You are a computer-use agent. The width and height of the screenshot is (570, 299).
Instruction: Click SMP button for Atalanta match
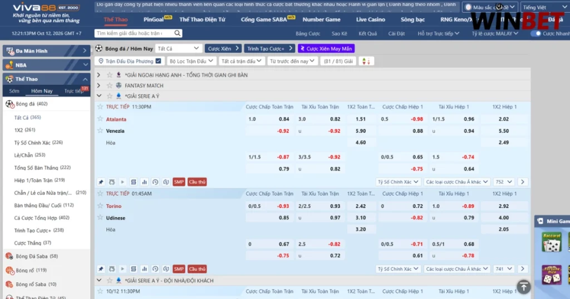[x=179, y=182]
